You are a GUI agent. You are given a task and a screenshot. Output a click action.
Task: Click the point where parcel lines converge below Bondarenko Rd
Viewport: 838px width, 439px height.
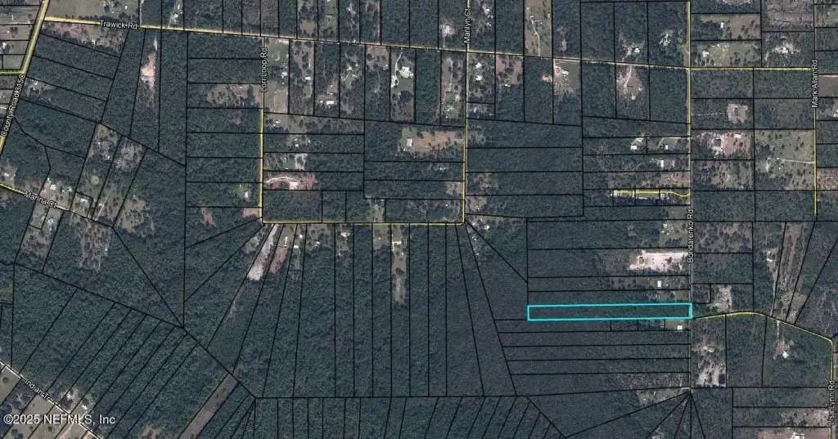click(x=692, y=390)
